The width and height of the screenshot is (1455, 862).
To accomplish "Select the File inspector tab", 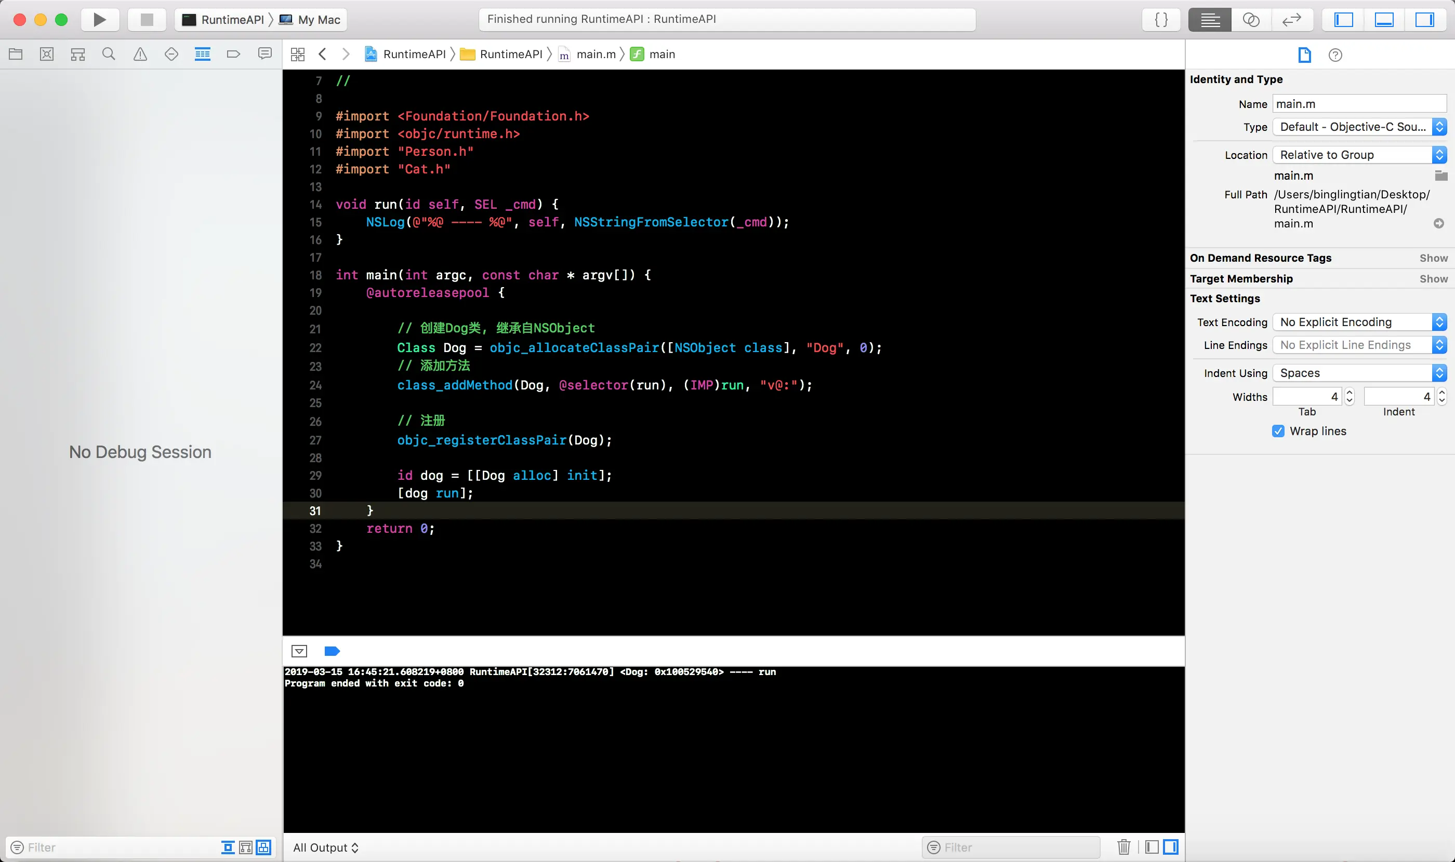I will (1304, 55).
